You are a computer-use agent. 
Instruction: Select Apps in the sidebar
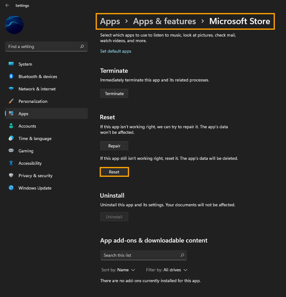pos(46,114)
